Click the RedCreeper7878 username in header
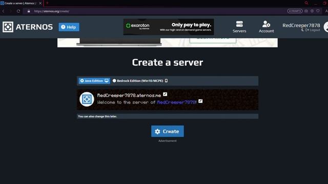The width and height of the screenshot is (328, 184). pyautogui.click(x=301, y=25)
